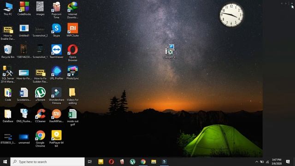Expand the hidden system tray icons chevron
Image resolution: width=295 pixels, height=166 pixels.
tap(257, 162)
